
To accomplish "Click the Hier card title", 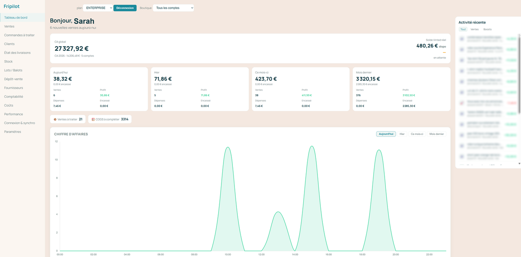I will 157,72.
